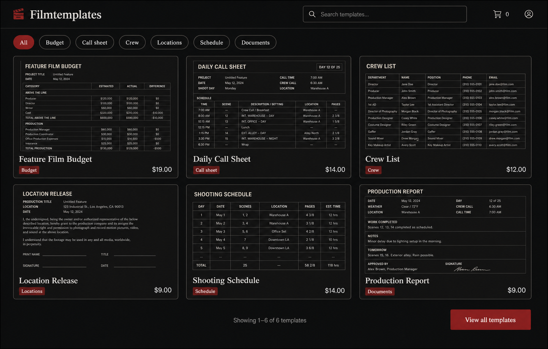
Task: Click the $14.00 price on Daily Call Sheet
Action: pos(335,170)
